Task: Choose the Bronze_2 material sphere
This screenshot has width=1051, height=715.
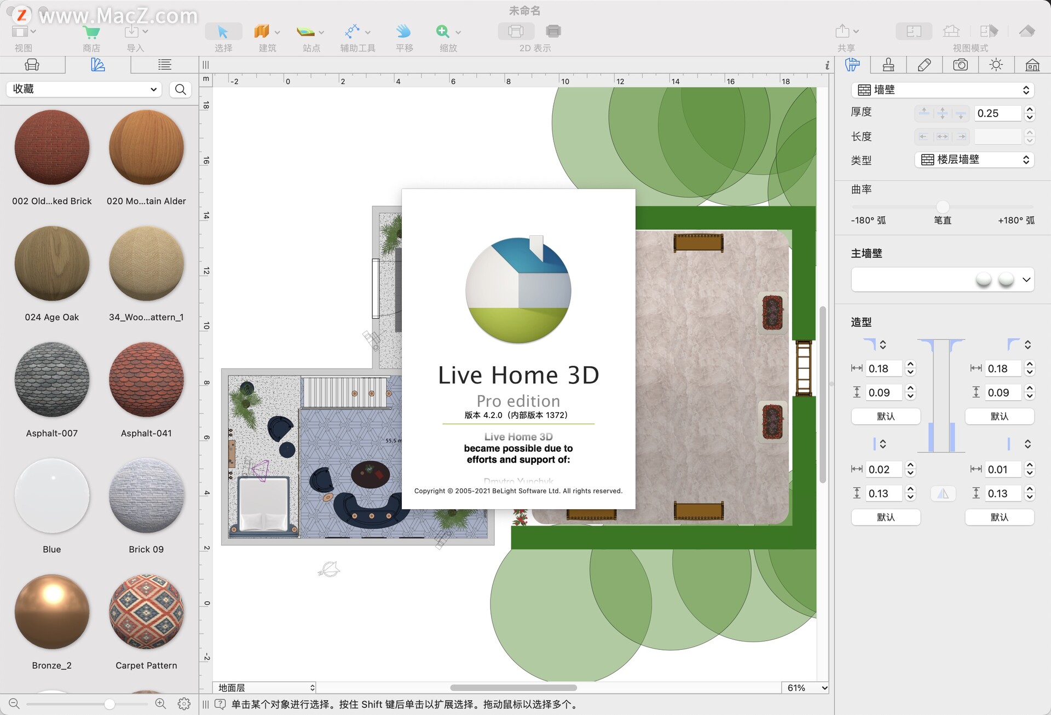Action: point(52,612)
